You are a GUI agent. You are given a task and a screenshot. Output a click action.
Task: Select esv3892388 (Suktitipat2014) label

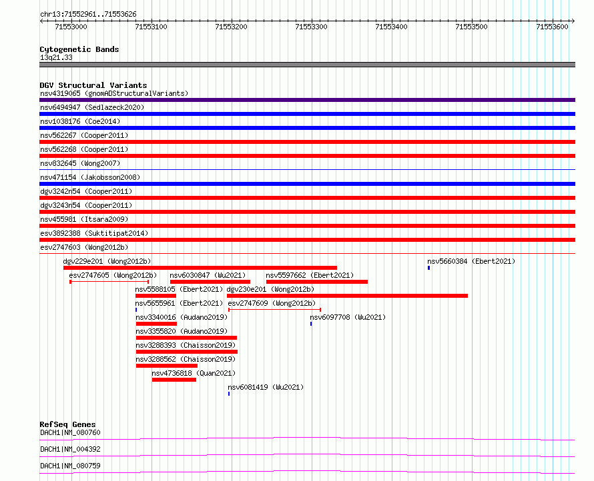(94, 233)
